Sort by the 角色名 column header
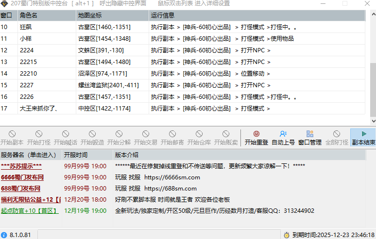The height and width of the screenshot is (239, 376). point(46,16)
